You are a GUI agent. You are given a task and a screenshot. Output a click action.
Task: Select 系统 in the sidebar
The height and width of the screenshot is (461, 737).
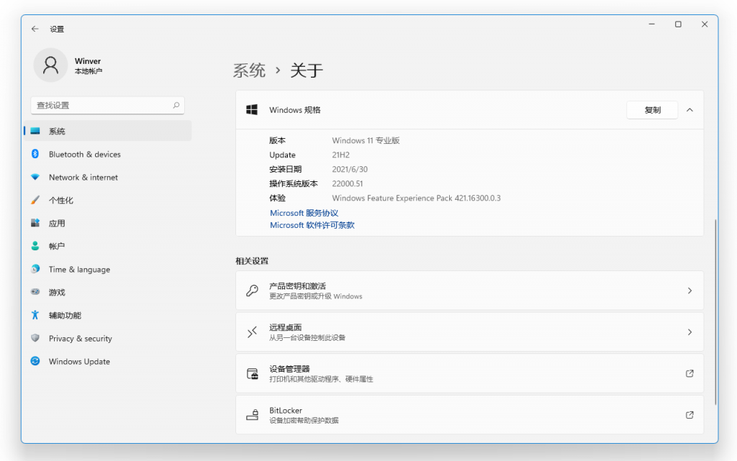pos(108,131)
